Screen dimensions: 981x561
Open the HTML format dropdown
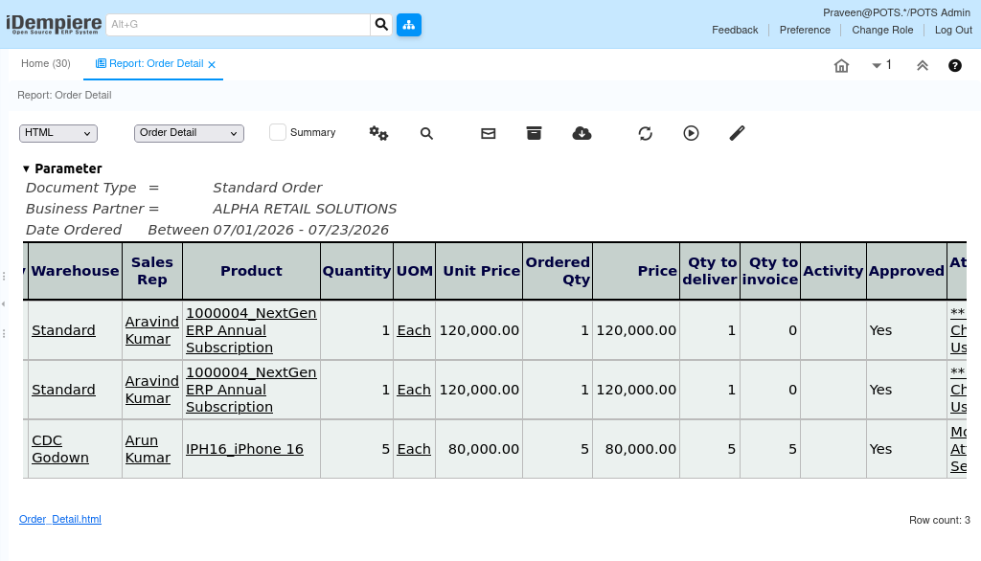[x=58, y=133]
